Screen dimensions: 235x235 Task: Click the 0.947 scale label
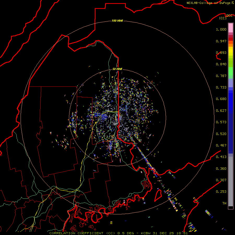pyautogui.click(x=221, y=41)
